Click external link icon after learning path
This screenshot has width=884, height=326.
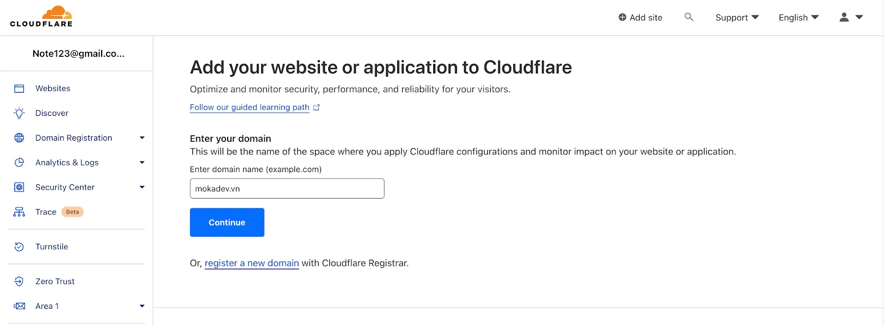[317, 108]
